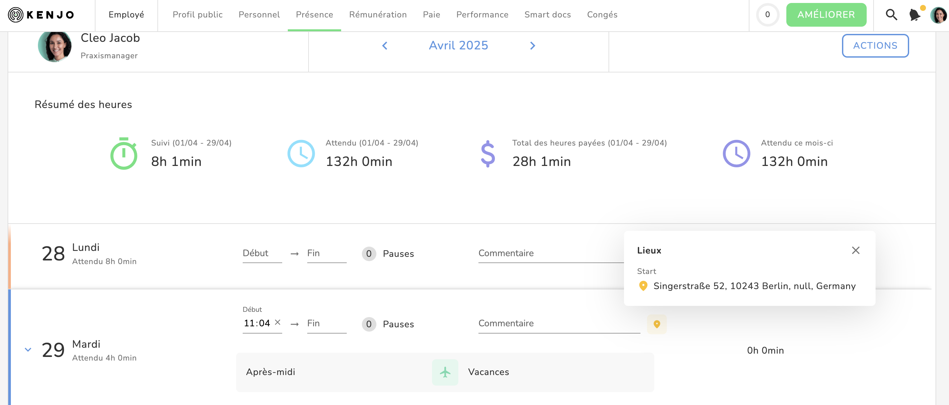Switch to the Congés tab

coord(602,15)
